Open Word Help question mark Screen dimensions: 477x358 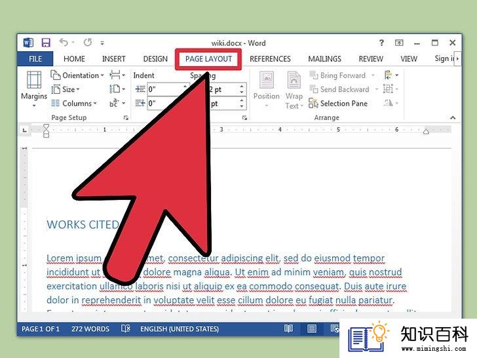coord(381,43)
